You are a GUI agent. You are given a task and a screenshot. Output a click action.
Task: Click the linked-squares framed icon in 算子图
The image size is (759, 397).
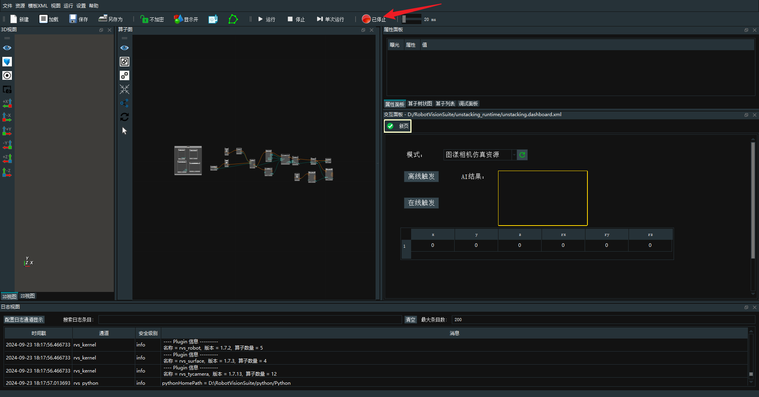pos(125,62)
